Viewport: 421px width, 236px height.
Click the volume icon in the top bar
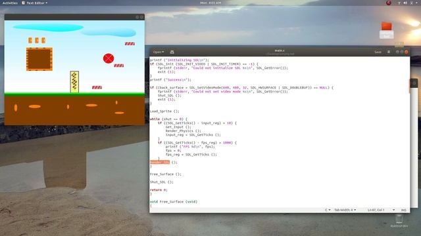[405, 3]
